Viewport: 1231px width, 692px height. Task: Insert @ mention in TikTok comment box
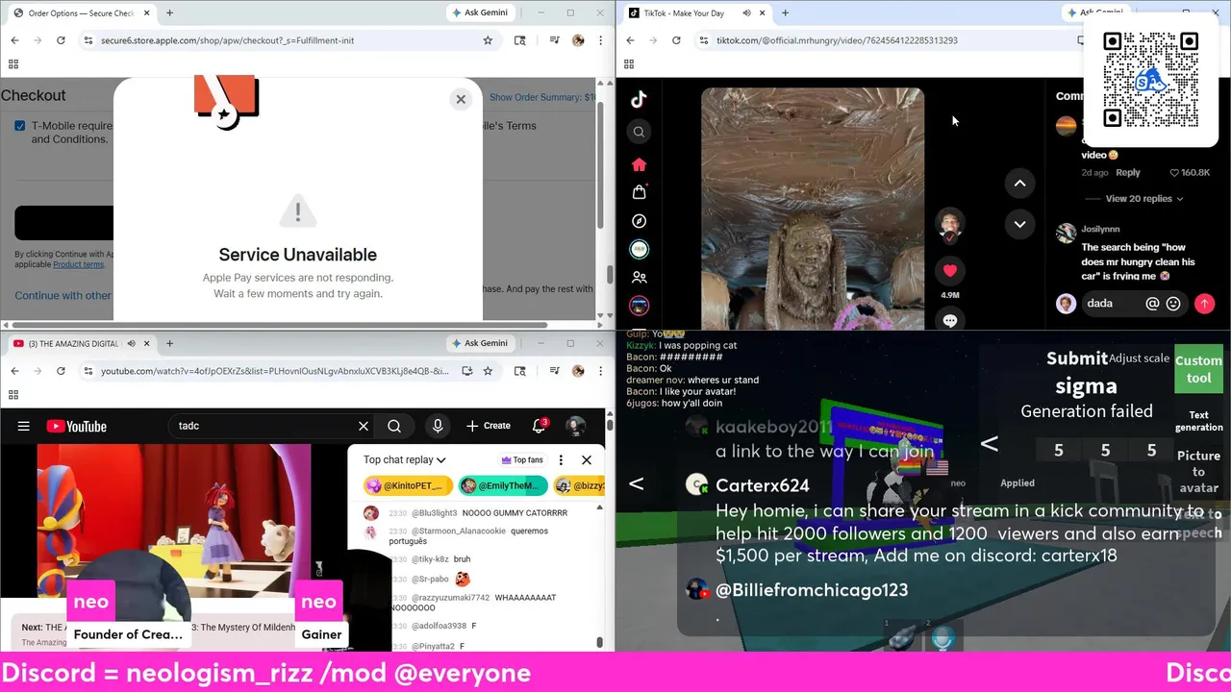coord(1152,304)
